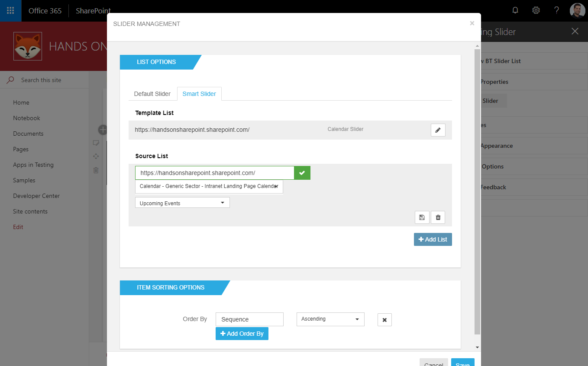
Task: Switch to the Default Slider tab
Action: click(x=152, y=93)
